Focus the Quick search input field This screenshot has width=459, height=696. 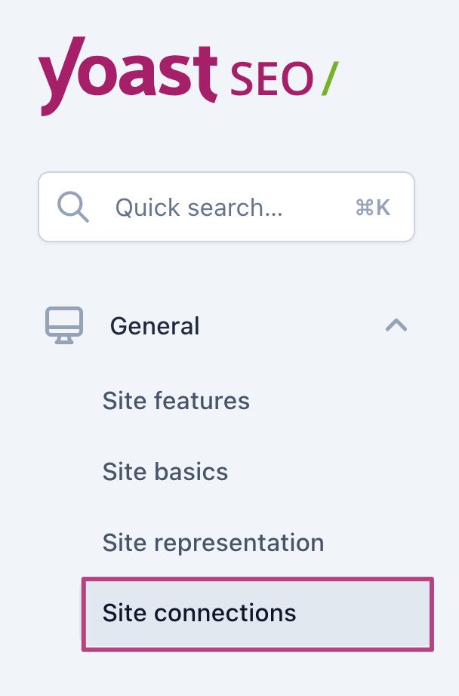pos(226,207)
